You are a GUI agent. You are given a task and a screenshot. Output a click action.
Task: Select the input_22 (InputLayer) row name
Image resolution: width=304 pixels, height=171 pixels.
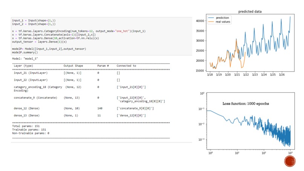31,80
